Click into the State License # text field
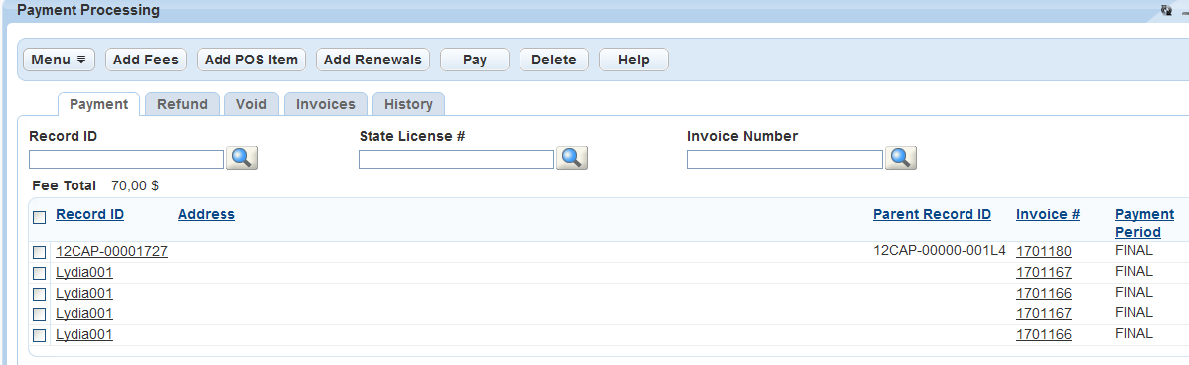The image size is (1189, 365). (x=457, y=159)
